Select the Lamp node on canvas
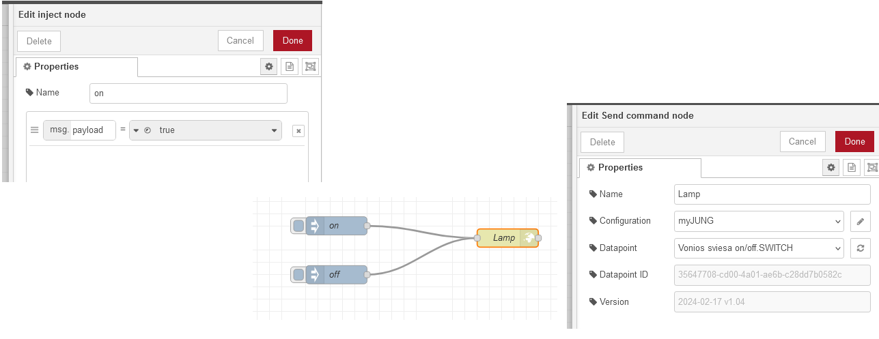Image resolution: width=879 pixels, height=339 pixels. (x=504, y=238)
